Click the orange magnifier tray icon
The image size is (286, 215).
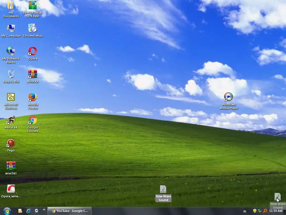pos(265,211)
